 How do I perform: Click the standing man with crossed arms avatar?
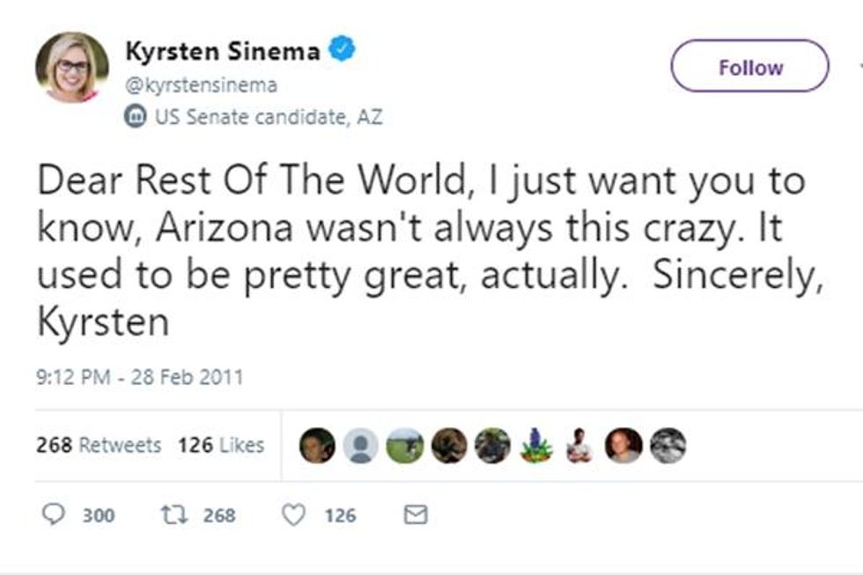click(579, 446)
